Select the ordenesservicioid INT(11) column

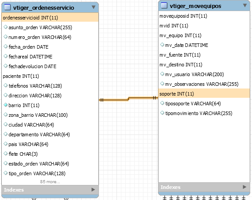pos(50,17)
